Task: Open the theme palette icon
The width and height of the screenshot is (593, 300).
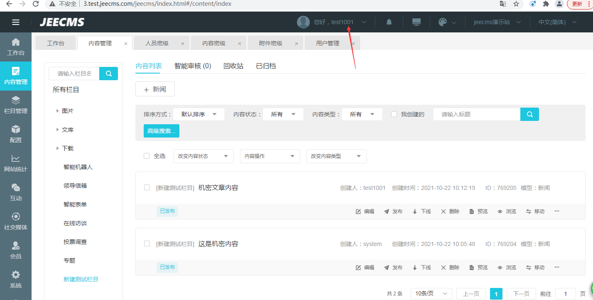Action: pyautogui.click(x=443, y=22)
